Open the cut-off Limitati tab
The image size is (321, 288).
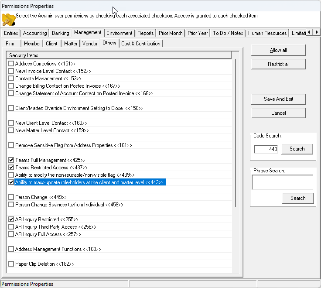point(298,33)
